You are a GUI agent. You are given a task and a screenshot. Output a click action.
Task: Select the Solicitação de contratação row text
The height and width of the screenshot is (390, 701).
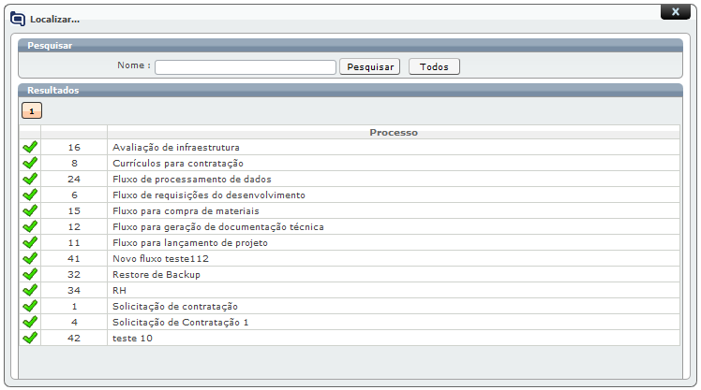tap(175, 306)
